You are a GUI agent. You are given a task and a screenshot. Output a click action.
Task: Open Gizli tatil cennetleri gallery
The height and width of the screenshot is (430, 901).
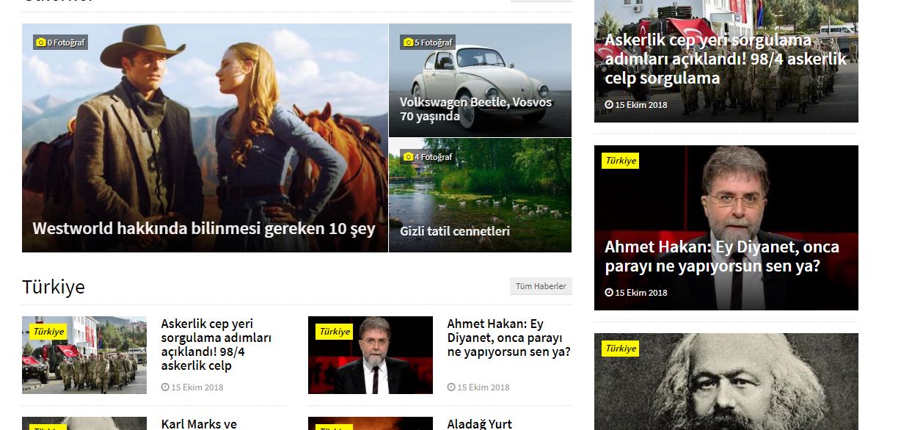[455, 231]
